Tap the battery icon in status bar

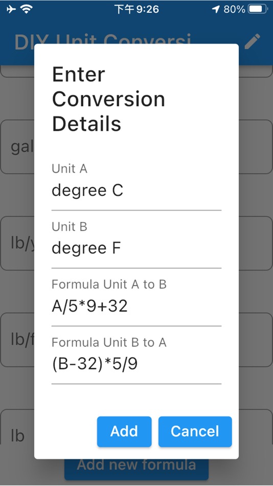tap(258, 9)
